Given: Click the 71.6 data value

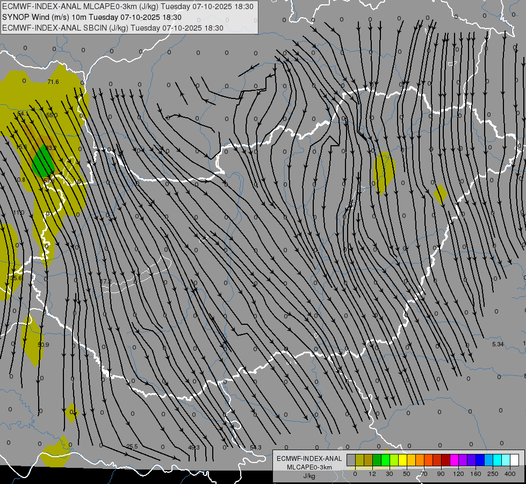Looking at the screenshot, I should tap(53, 82).
